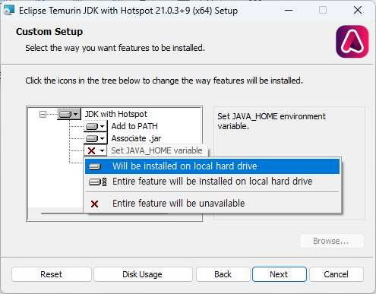Collapse the JDK with Hotspot tree node
The width and height of the screenshot is (376, 294).
pyautogui.click(x=43, y=115)
